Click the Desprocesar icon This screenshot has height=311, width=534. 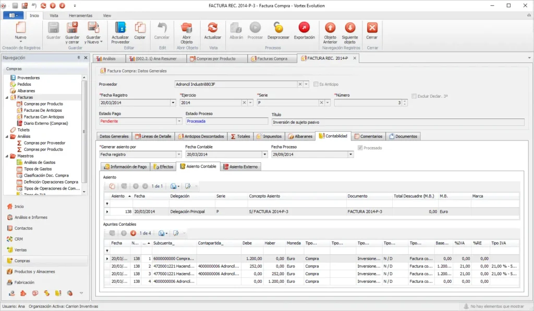(278, 28)
